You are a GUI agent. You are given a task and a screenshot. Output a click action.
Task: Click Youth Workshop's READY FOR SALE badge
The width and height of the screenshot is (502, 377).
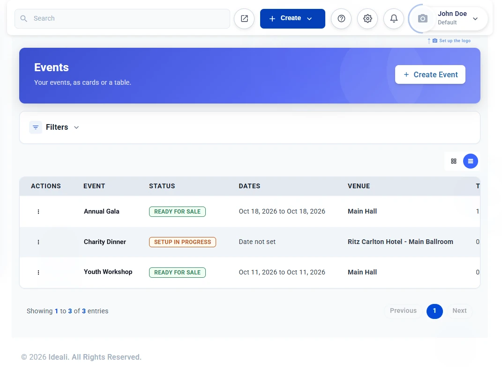click(x=177, y=273)
